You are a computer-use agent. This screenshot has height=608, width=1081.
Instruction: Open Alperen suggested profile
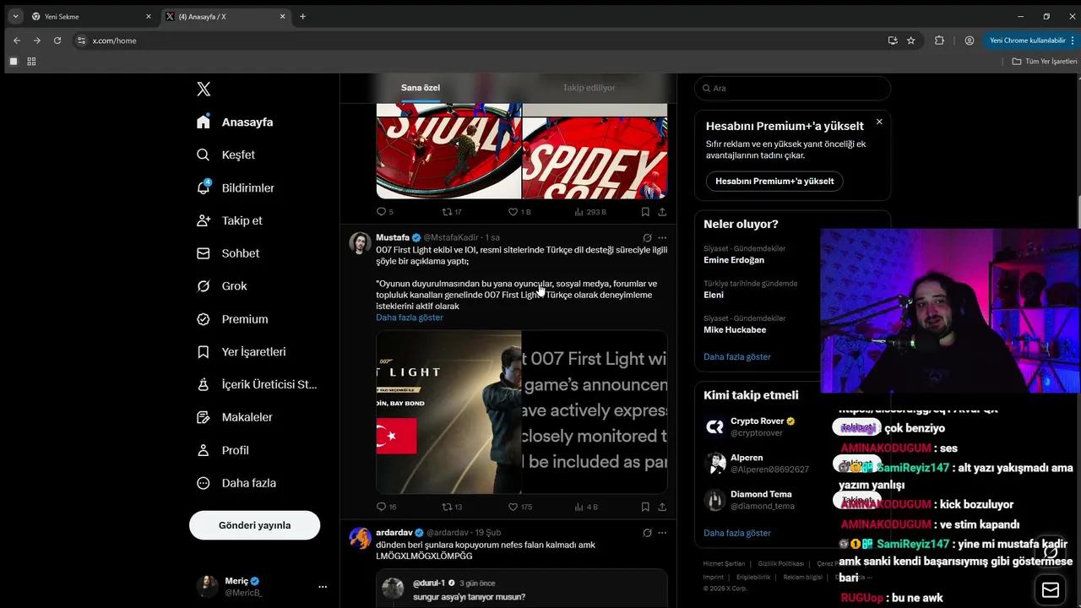[x=747, y=458]
